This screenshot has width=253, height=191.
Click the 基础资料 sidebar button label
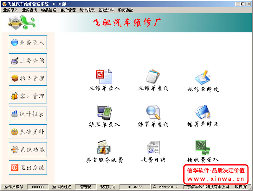(32, 132)
